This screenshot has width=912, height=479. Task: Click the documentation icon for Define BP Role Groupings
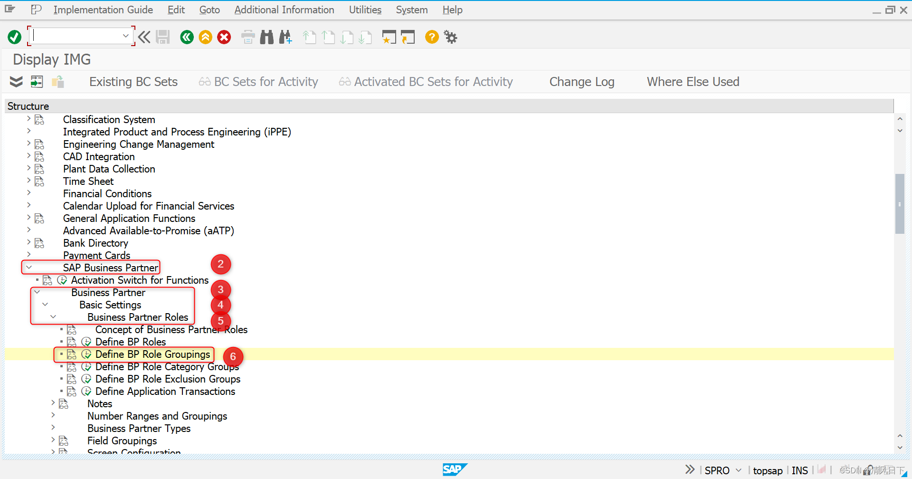pyautogui.click(x=72, y=354)
